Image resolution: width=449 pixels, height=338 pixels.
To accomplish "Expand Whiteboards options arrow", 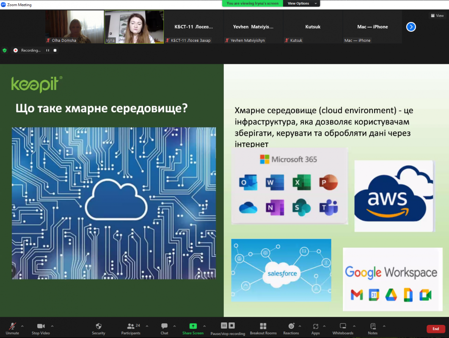I will tap(354, 326).
